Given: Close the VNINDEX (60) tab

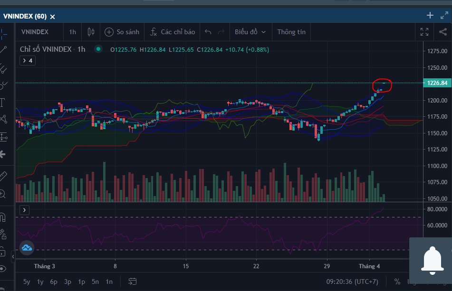Looking at the screenshot, I should pos(53,17).
